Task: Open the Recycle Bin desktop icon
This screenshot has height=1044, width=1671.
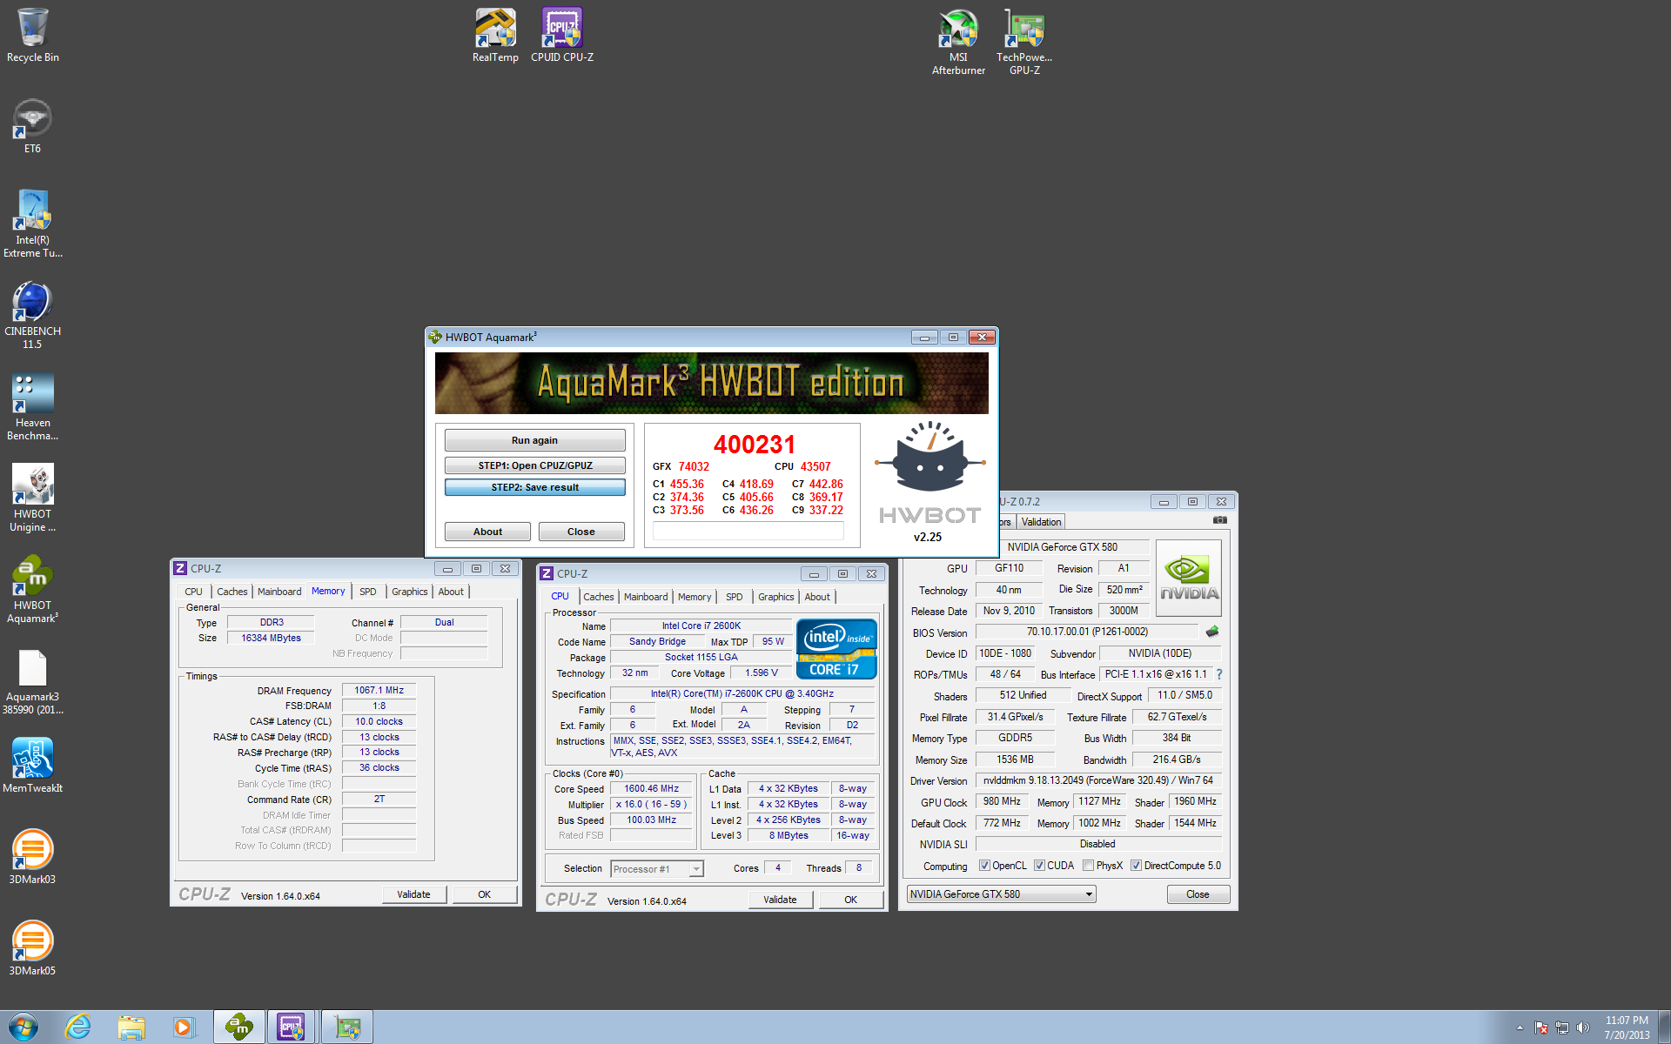Action: 33,36
